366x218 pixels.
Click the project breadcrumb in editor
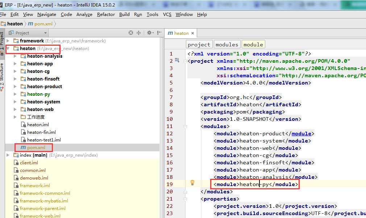(x=199, y=44)
